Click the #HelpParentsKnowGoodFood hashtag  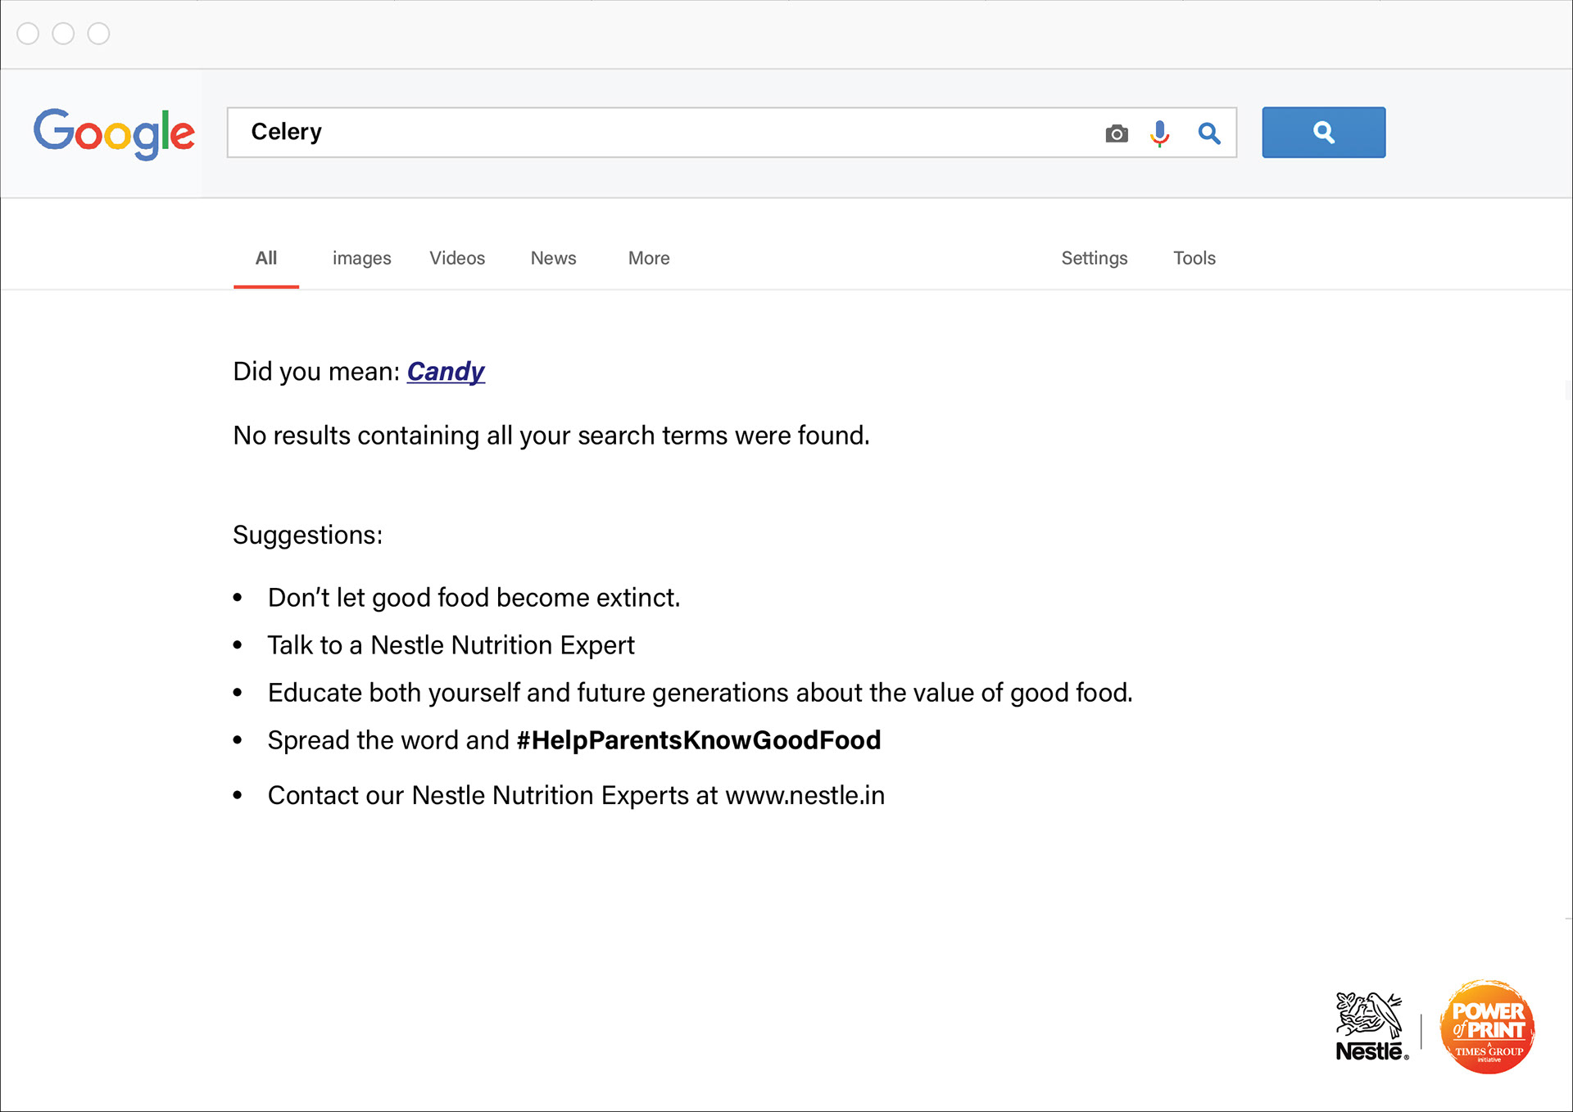(698, 740)
